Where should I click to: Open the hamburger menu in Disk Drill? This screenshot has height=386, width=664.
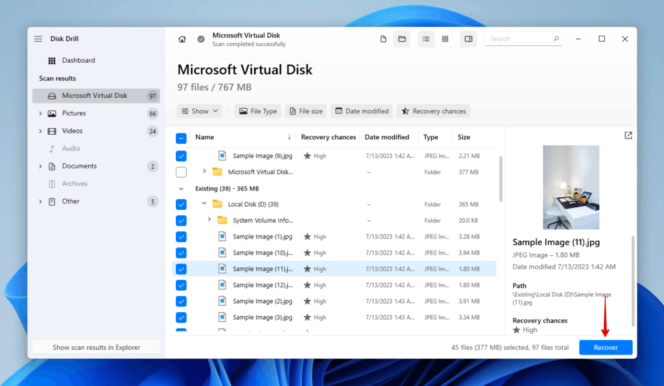pos(39,38)
